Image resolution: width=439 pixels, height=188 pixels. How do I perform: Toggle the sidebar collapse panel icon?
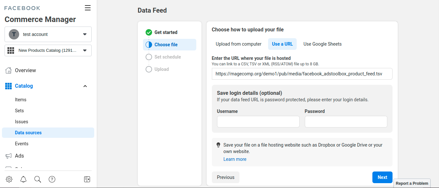coord(87,179)
